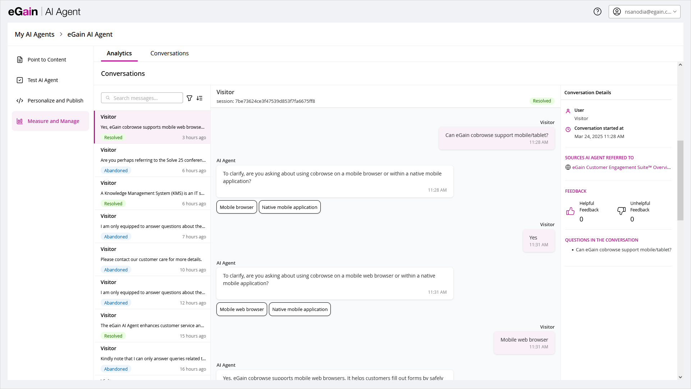This screenshot has width=691, height=389.
Task: Click the first Native mobile application button
Action: click(289, 207)
